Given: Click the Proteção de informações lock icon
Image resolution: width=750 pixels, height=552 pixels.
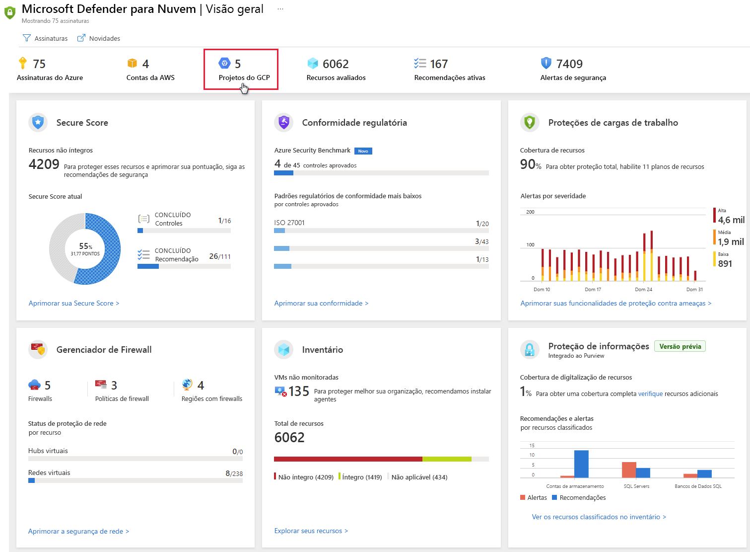Looking at the screenshot, I should pyautogui.click(x=530, y=349).
